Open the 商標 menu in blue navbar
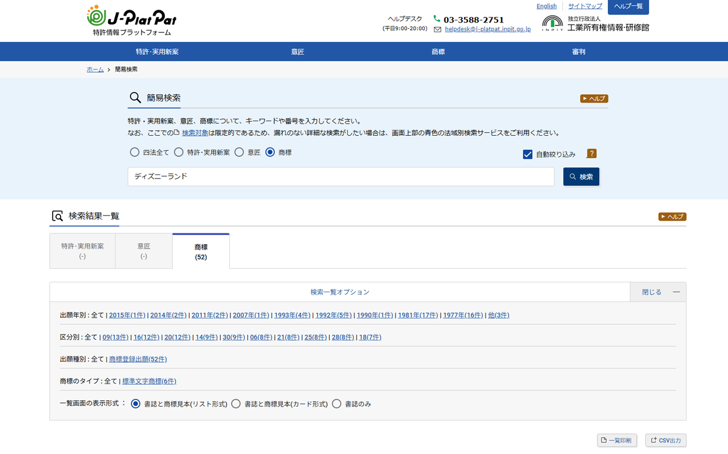728x454 pixels. (438, 52)
